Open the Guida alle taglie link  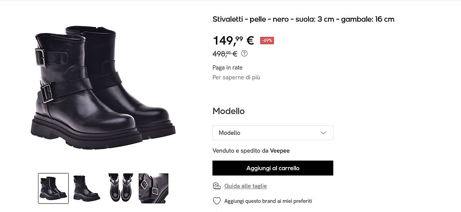click(245, 186)
